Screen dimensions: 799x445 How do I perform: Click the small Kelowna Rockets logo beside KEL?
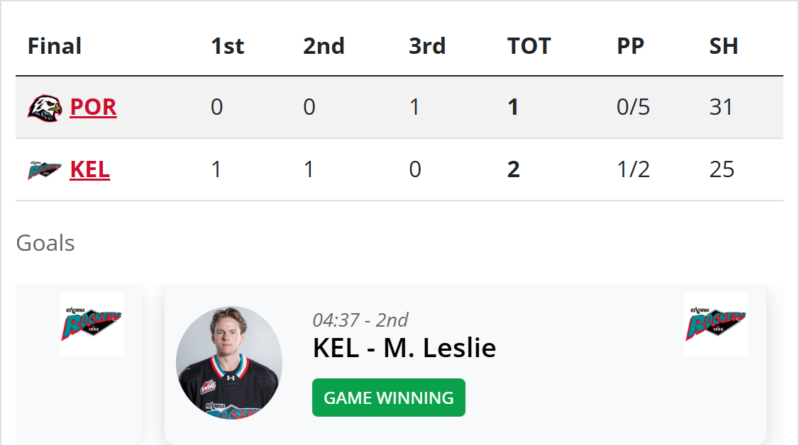tap(45, 170)
